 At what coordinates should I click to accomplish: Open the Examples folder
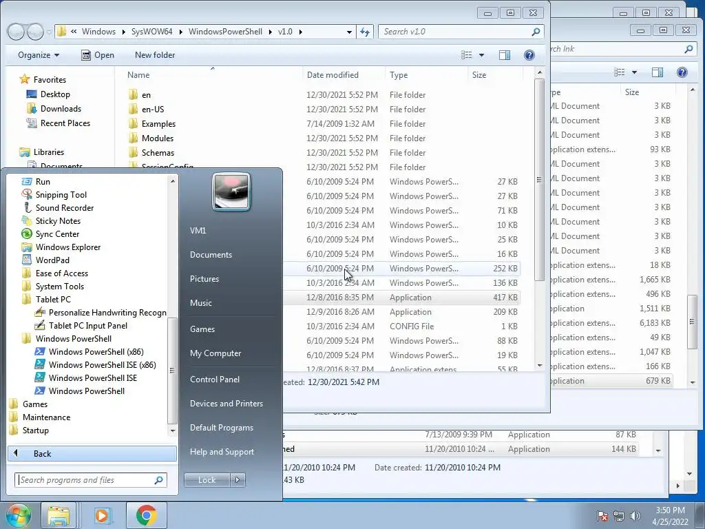pos(158,124)
